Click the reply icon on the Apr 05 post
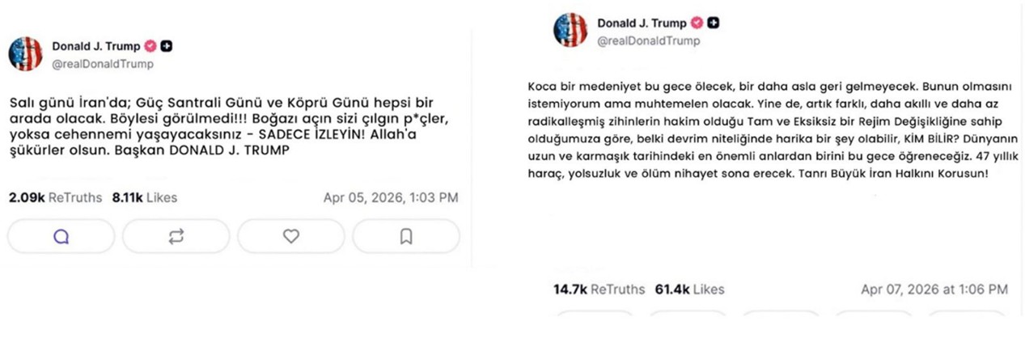This screenshot has width=1025, height=338. point(61,236)
